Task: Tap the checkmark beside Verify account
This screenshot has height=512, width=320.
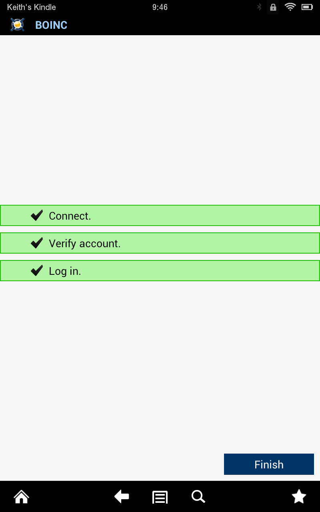Action: (36, 243)
